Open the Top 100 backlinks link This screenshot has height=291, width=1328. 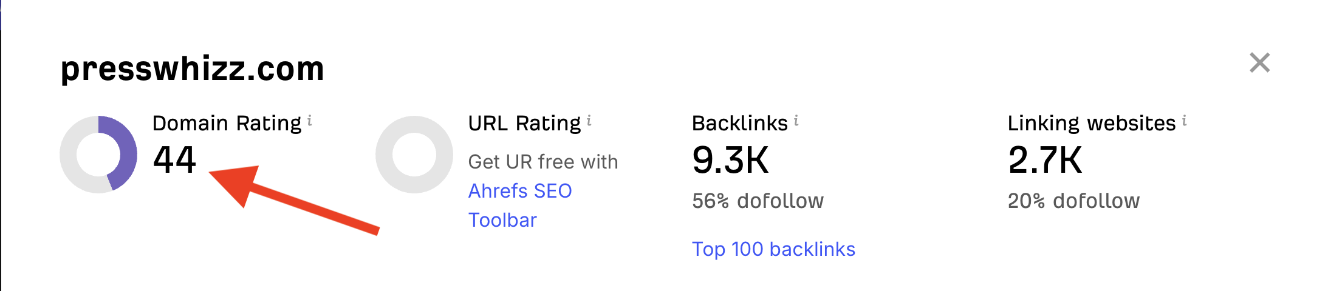point(773,249)
